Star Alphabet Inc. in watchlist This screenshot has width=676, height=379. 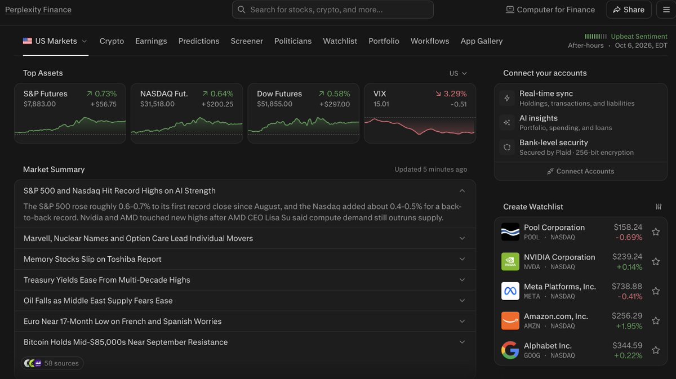656,350
